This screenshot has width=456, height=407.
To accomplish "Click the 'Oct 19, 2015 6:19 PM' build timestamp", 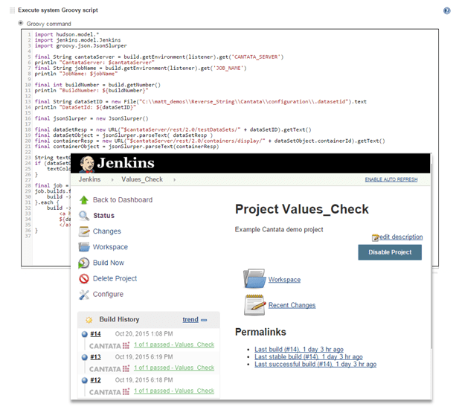I will point(144,356).
